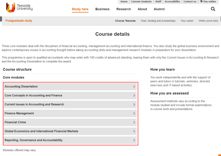Screen dimensions: 221x156
Task: Open the Your career section
Action: [187, 21]
